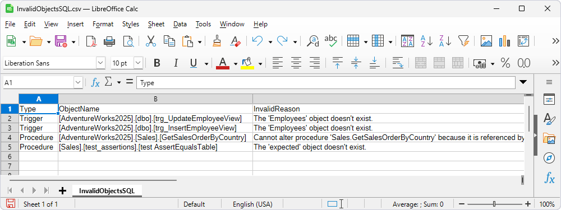Image resolution: width=561 pixels, height=210 pixels.
Task: Open underline style dropdown arrow
Action: click(206, 64)
